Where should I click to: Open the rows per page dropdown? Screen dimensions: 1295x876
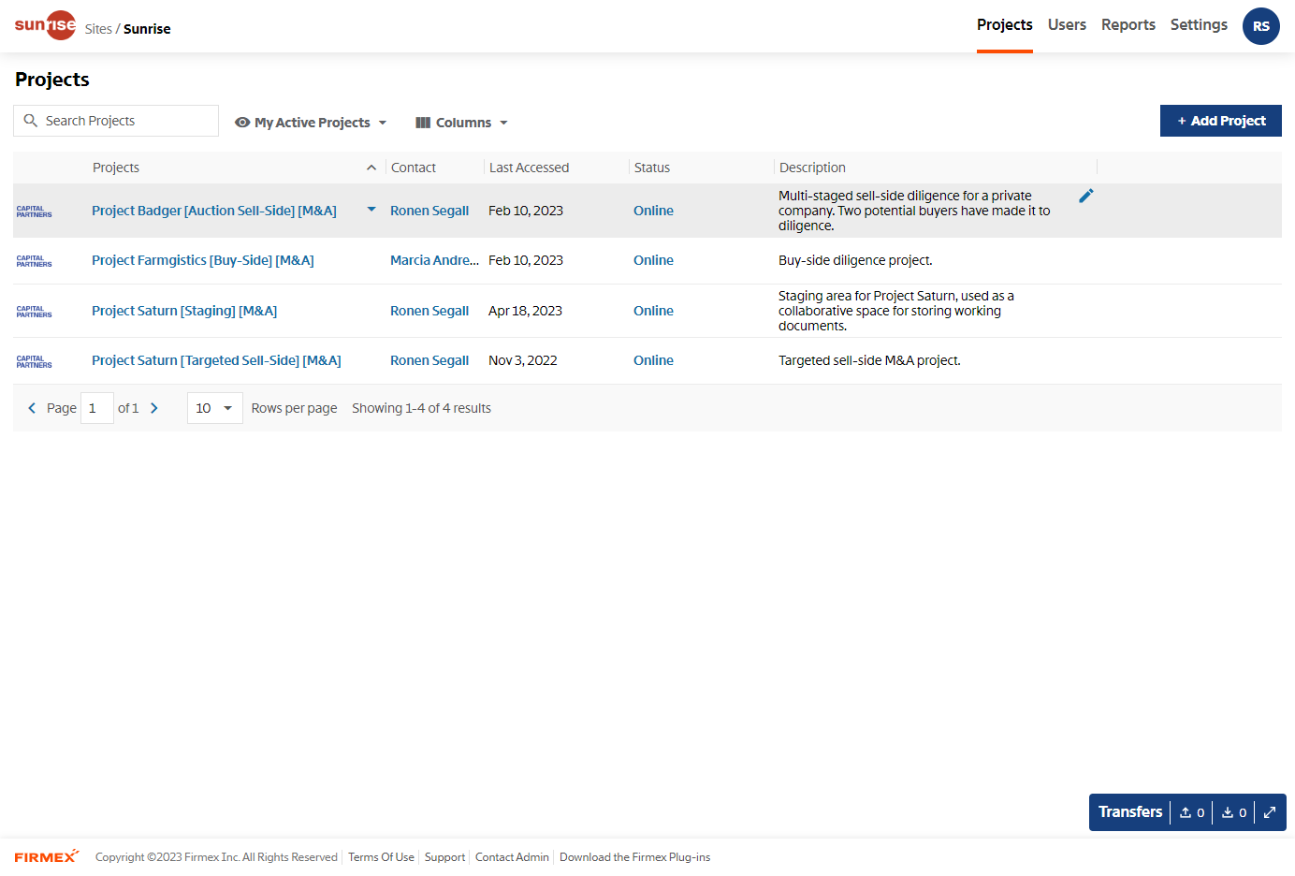pyautogui.click(x=214, y=408)
